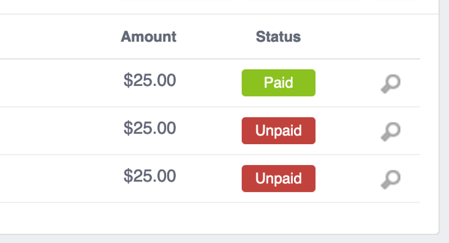
Task: Click the $25.00 amount in the Paid row
Action: pos(149,80)
